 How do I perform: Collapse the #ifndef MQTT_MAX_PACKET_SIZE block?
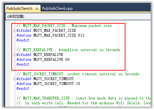(x=15, y=31)
